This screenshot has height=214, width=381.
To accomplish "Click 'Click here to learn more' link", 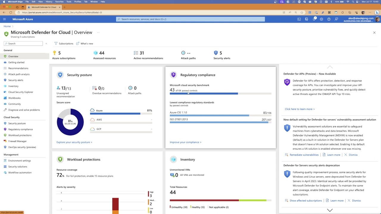I will coord(300,109).
